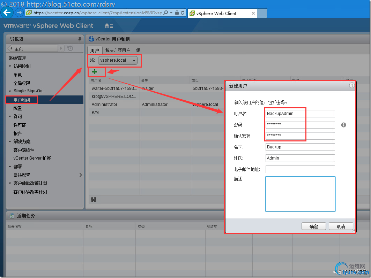The image size is (371, 278).
Task: Select the Administrator user row
Action: (x=157, y=105)
